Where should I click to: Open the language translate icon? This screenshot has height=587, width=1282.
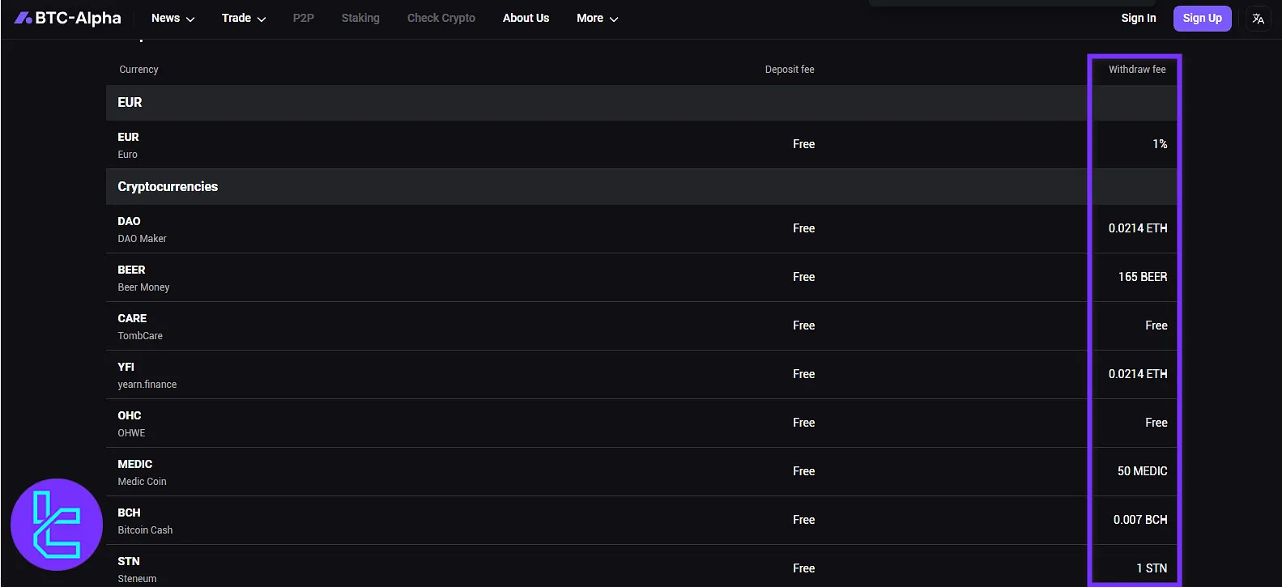click(x=1258, y=19)
